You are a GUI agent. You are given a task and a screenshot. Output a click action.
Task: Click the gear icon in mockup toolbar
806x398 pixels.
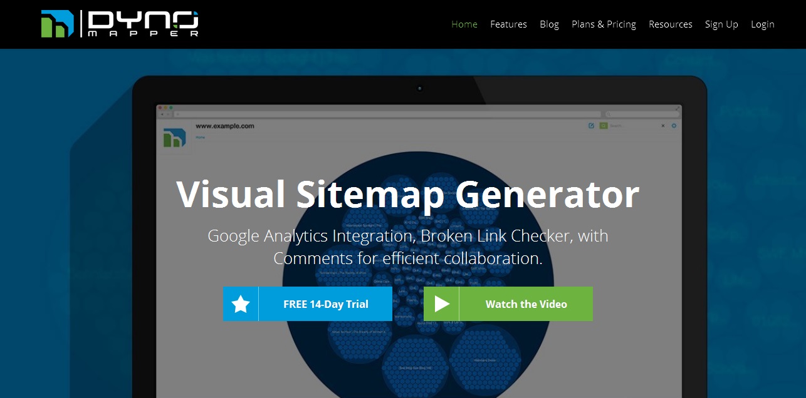point(674,126)
